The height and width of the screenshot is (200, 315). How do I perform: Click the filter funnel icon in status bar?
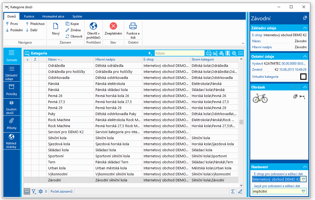click(34, 192)
